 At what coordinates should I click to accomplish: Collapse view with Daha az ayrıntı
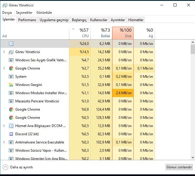coord(18,167)
